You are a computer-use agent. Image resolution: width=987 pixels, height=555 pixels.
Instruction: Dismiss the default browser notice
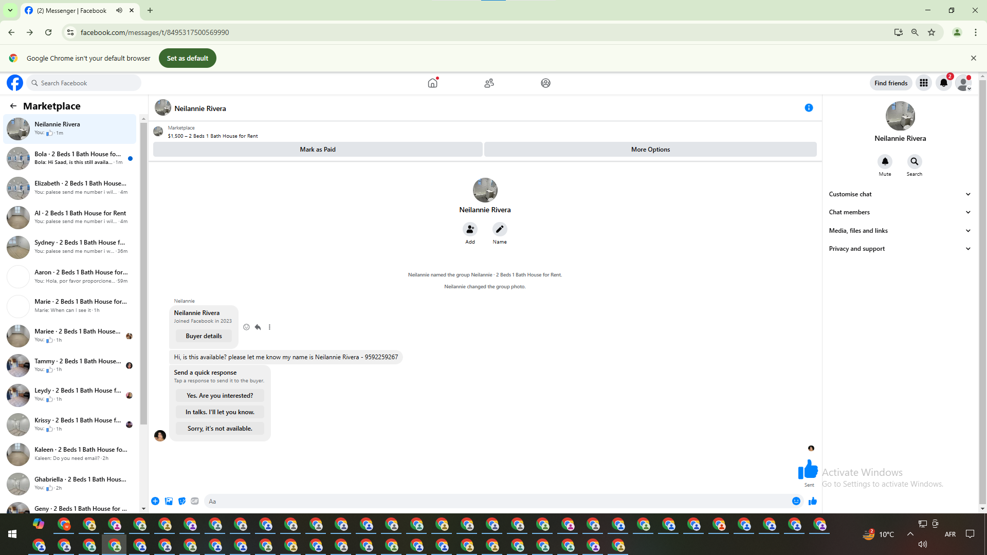coord(973,58)
